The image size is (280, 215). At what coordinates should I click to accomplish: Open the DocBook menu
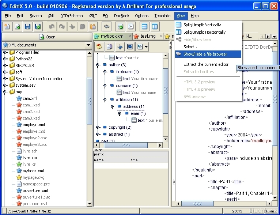[122, 16]
